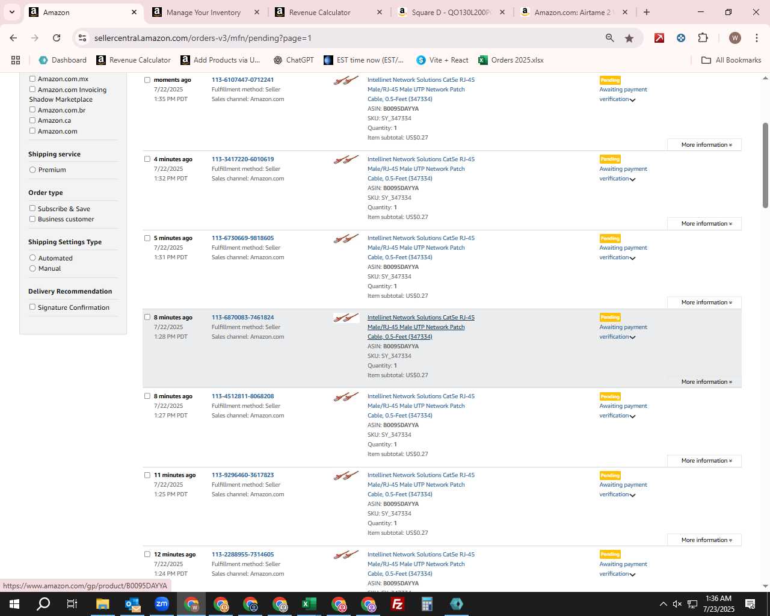
Task: Open the ChatGPT bookmark
Action: tap(294, 60)
